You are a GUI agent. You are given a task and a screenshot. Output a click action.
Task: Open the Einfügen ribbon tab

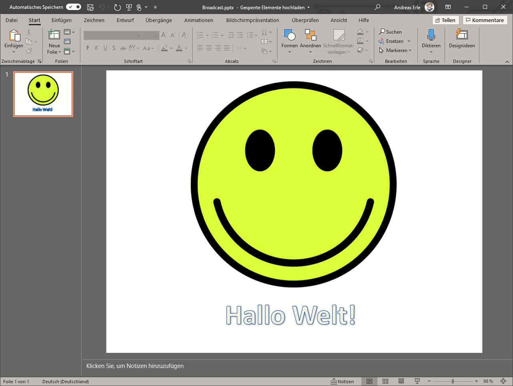pyautogui.click(x=61, y=20)
